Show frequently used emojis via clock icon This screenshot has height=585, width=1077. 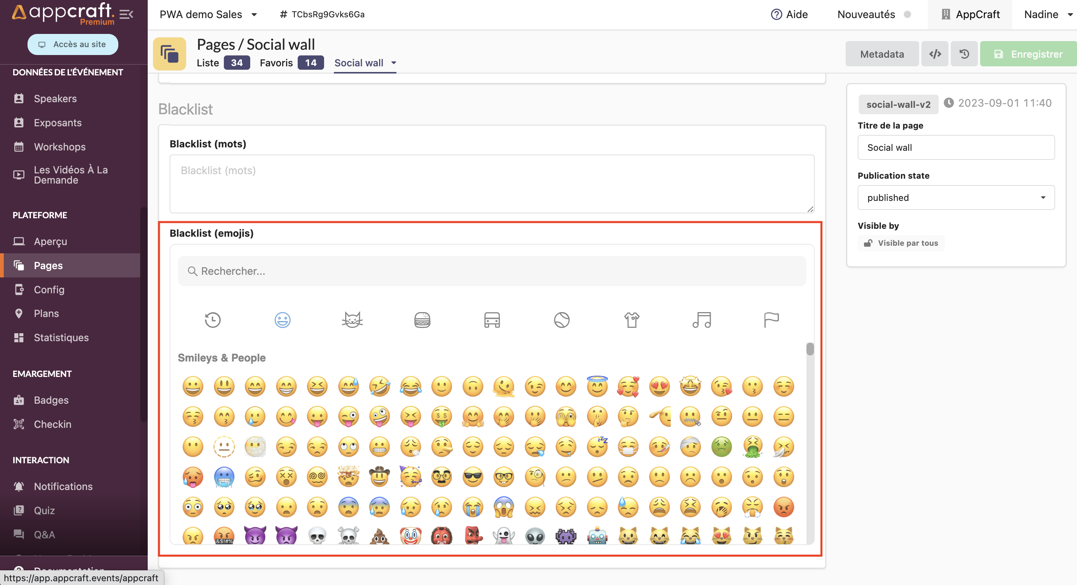pyautogui.click(x=213, y=320)
